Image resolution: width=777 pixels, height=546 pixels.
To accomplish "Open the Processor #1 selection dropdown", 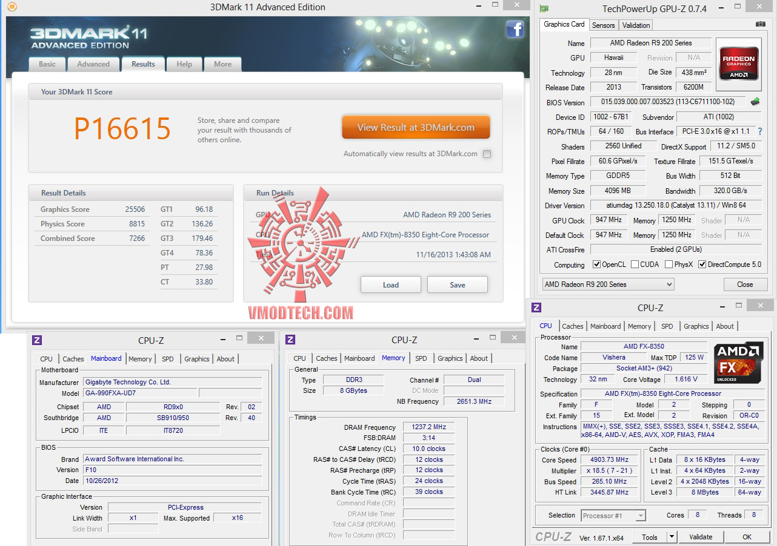I will (613, 516).
